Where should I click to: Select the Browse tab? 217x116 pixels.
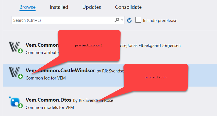27,7
